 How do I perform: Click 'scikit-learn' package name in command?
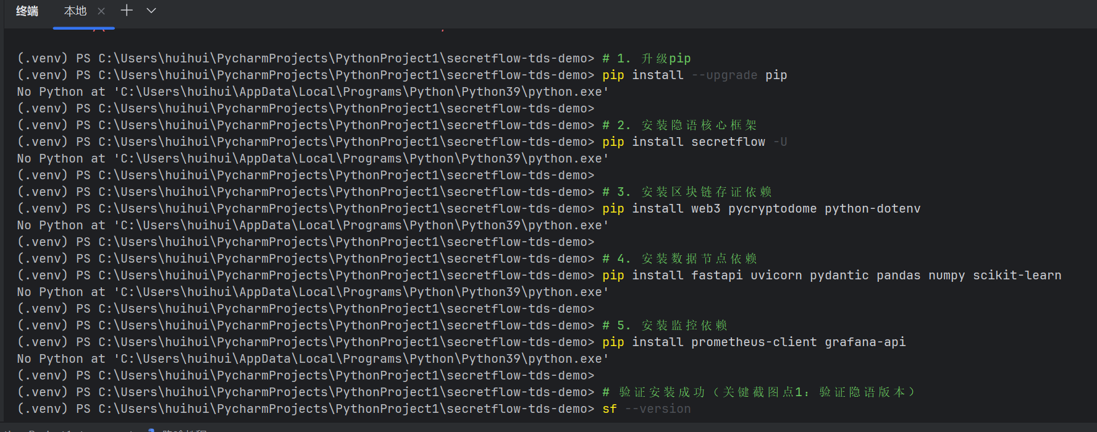point(1017,275)
